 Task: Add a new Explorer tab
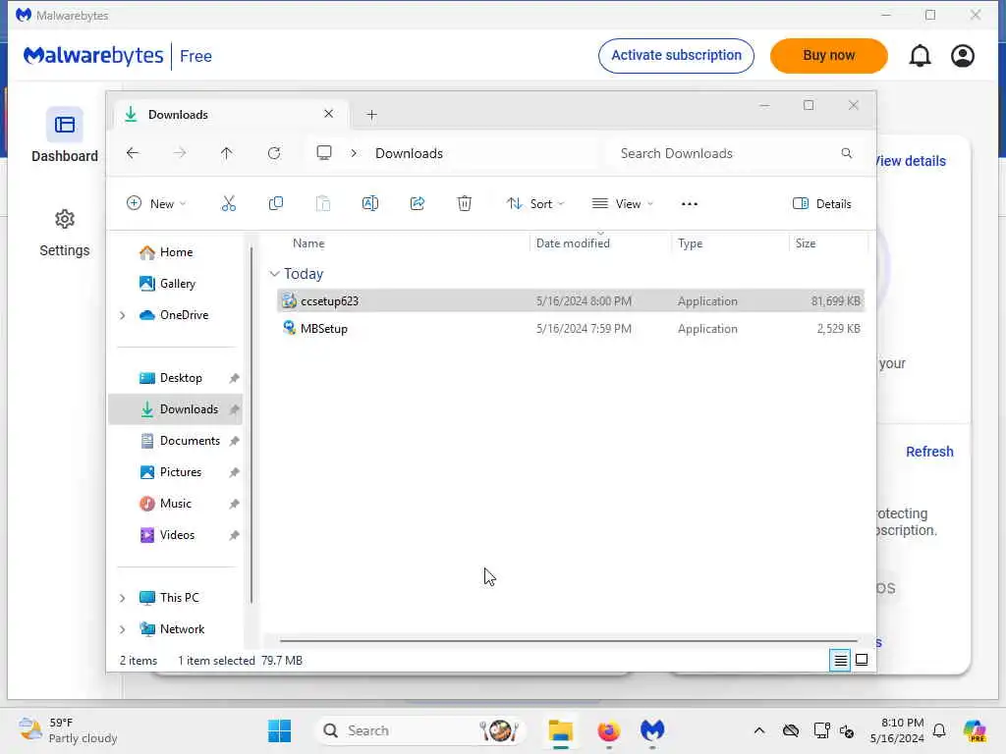tap(371, 115)
